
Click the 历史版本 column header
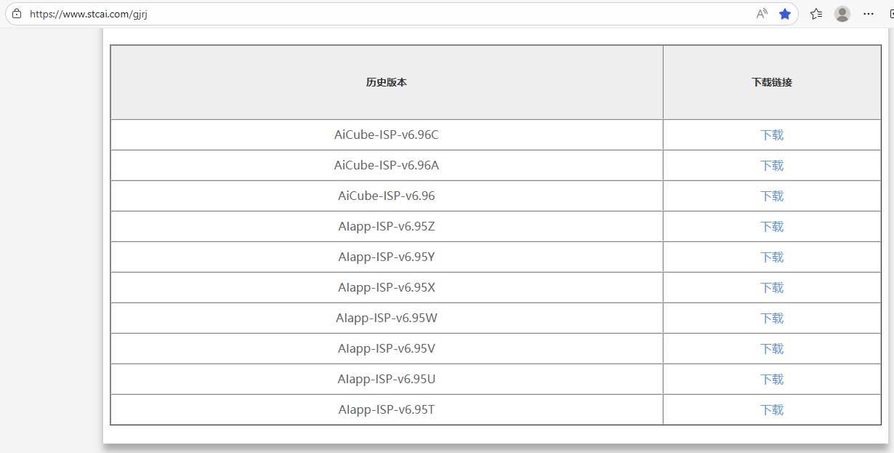(386, 83)
